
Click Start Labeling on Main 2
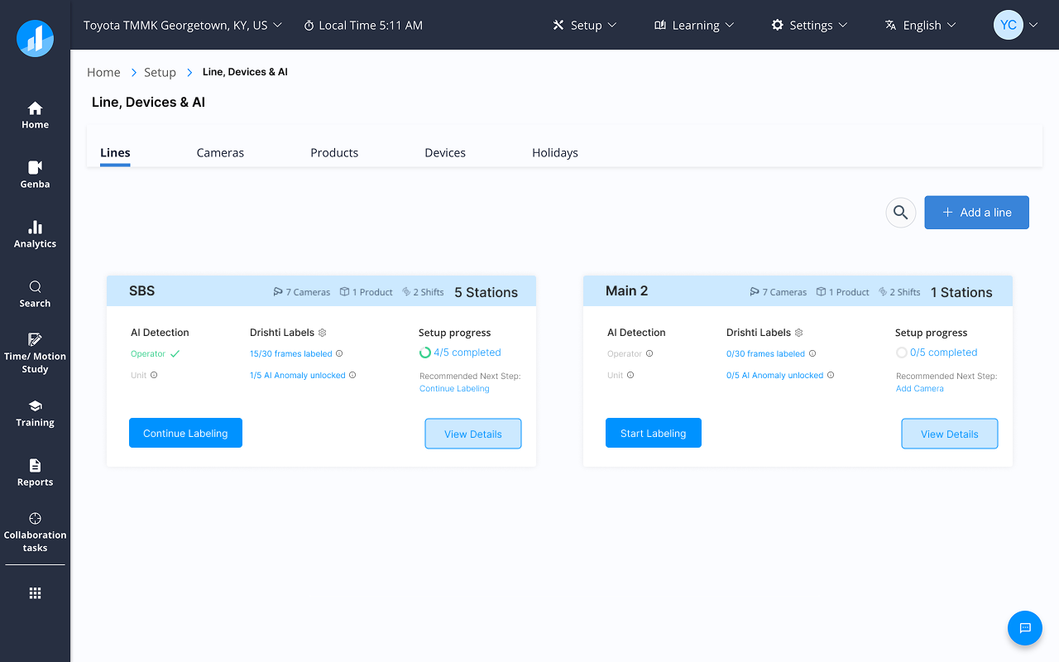[654, 433]
